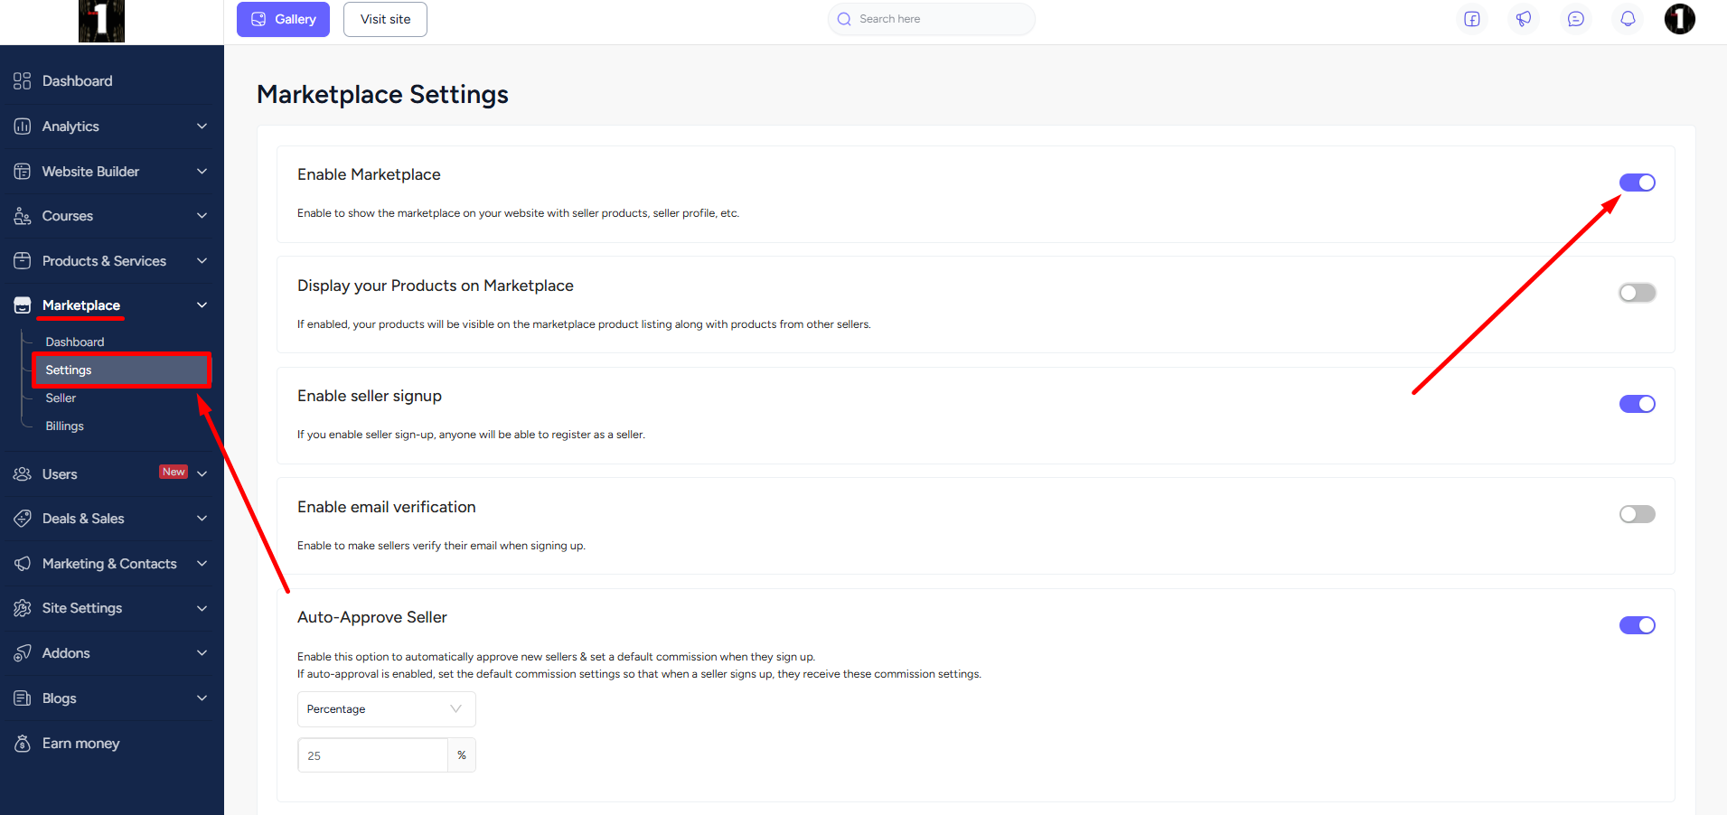Expand the Blogs chevron
Viewport: 1727px width, 815px height.
point(202,698)
